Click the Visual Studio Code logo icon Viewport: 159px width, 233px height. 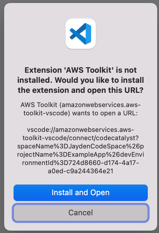coord(80,34)
